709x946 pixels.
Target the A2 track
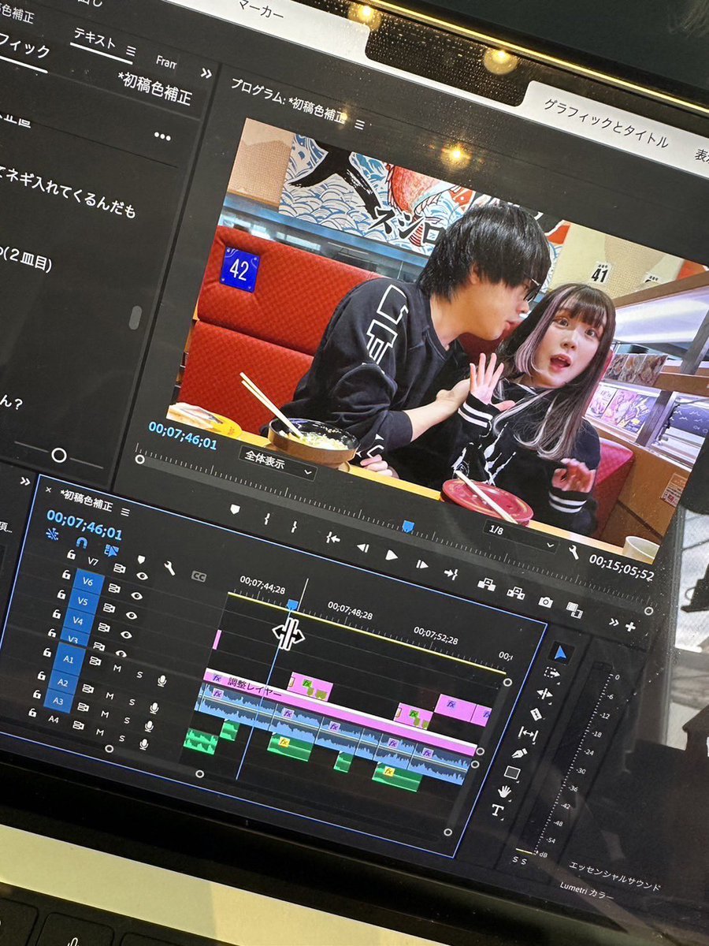pos(62,682)
